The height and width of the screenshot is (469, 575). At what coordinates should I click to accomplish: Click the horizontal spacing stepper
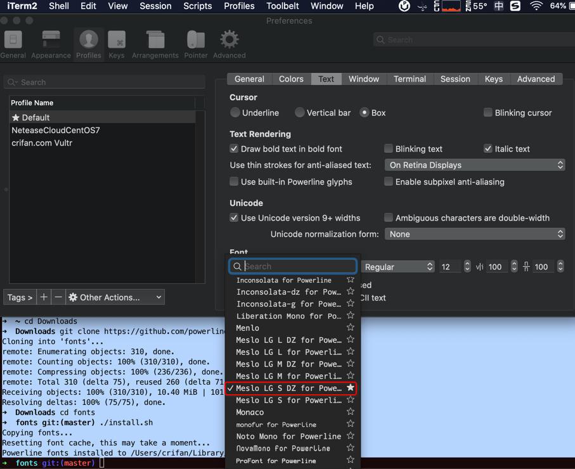514,266
